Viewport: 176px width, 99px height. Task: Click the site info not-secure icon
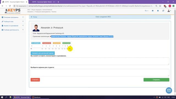(14, 6)
